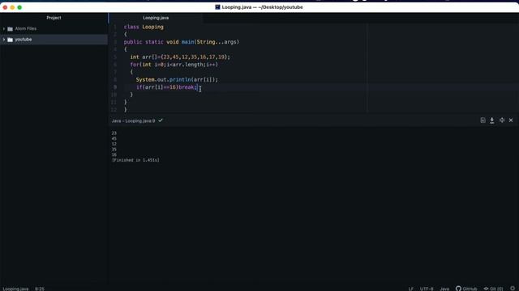Click the for loop code line
The height and width of the screenshot is (291, 519).
tap(174, 65)
